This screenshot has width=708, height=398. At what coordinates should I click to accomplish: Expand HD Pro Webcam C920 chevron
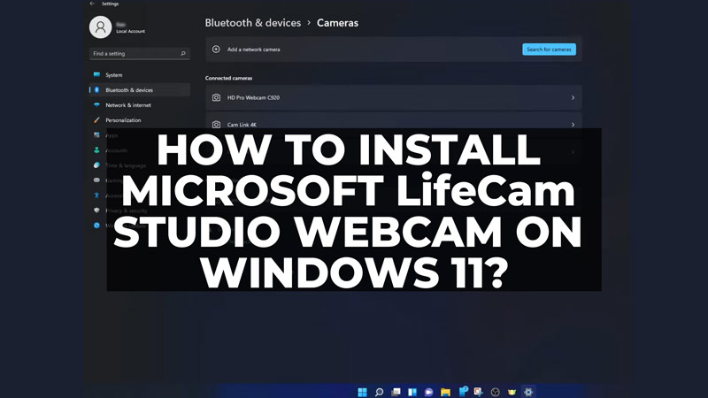(573, 97)
